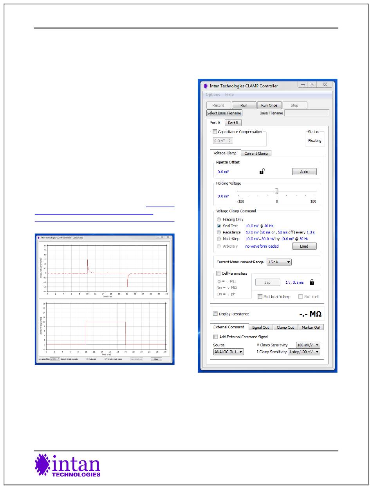Image resolution: width=372 pixels, height=489 pixels.
Task: Click the Floating status text
Action: (x=314, y=141)
